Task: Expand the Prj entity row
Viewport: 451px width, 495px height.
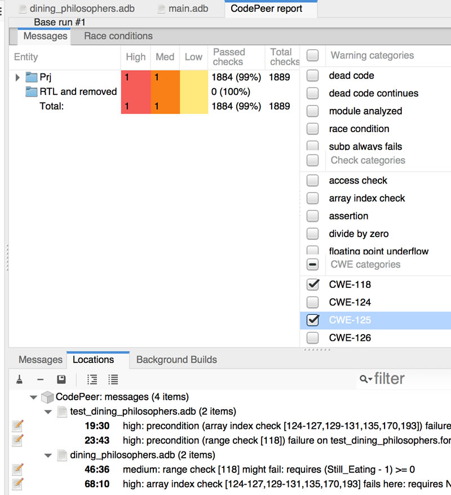Action: point(17,77)
